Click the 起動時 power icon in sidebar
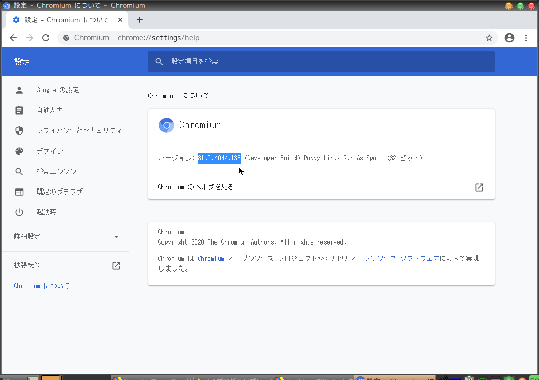 [x=19, y=212]
